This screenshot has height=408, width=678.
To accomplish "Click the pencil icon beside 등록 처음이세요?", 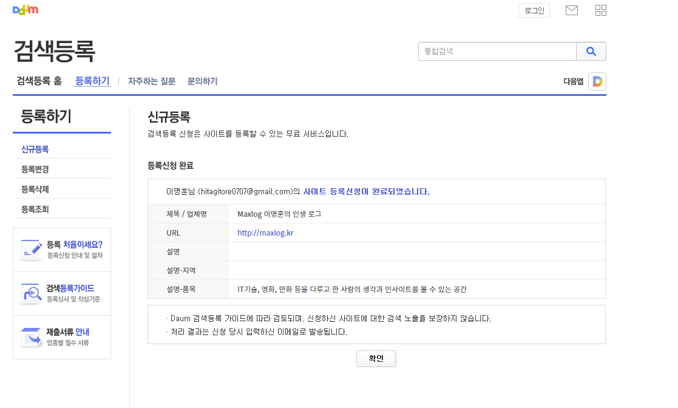I will click(31, 250).
